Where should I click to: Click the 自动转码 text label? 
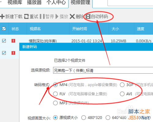[99, 17]
